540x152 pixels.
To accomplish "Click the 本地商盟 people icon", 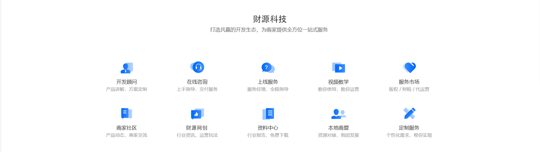I will click(x=339, y=114).
